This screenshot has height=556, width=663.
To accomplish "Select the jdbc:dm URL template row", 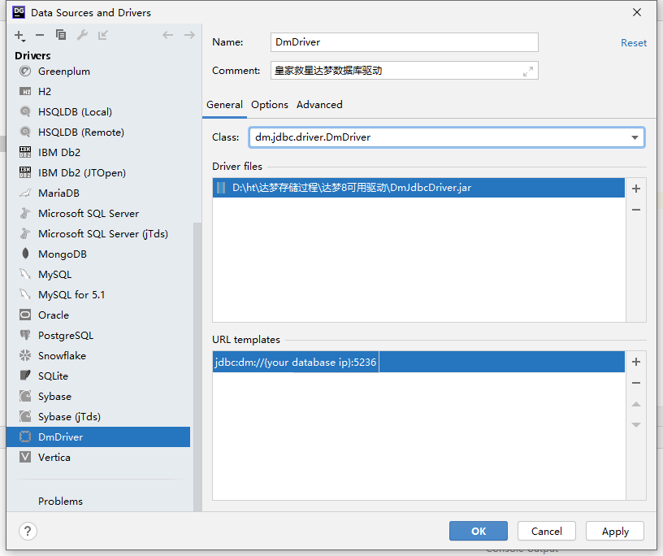I will pos(418,363).
